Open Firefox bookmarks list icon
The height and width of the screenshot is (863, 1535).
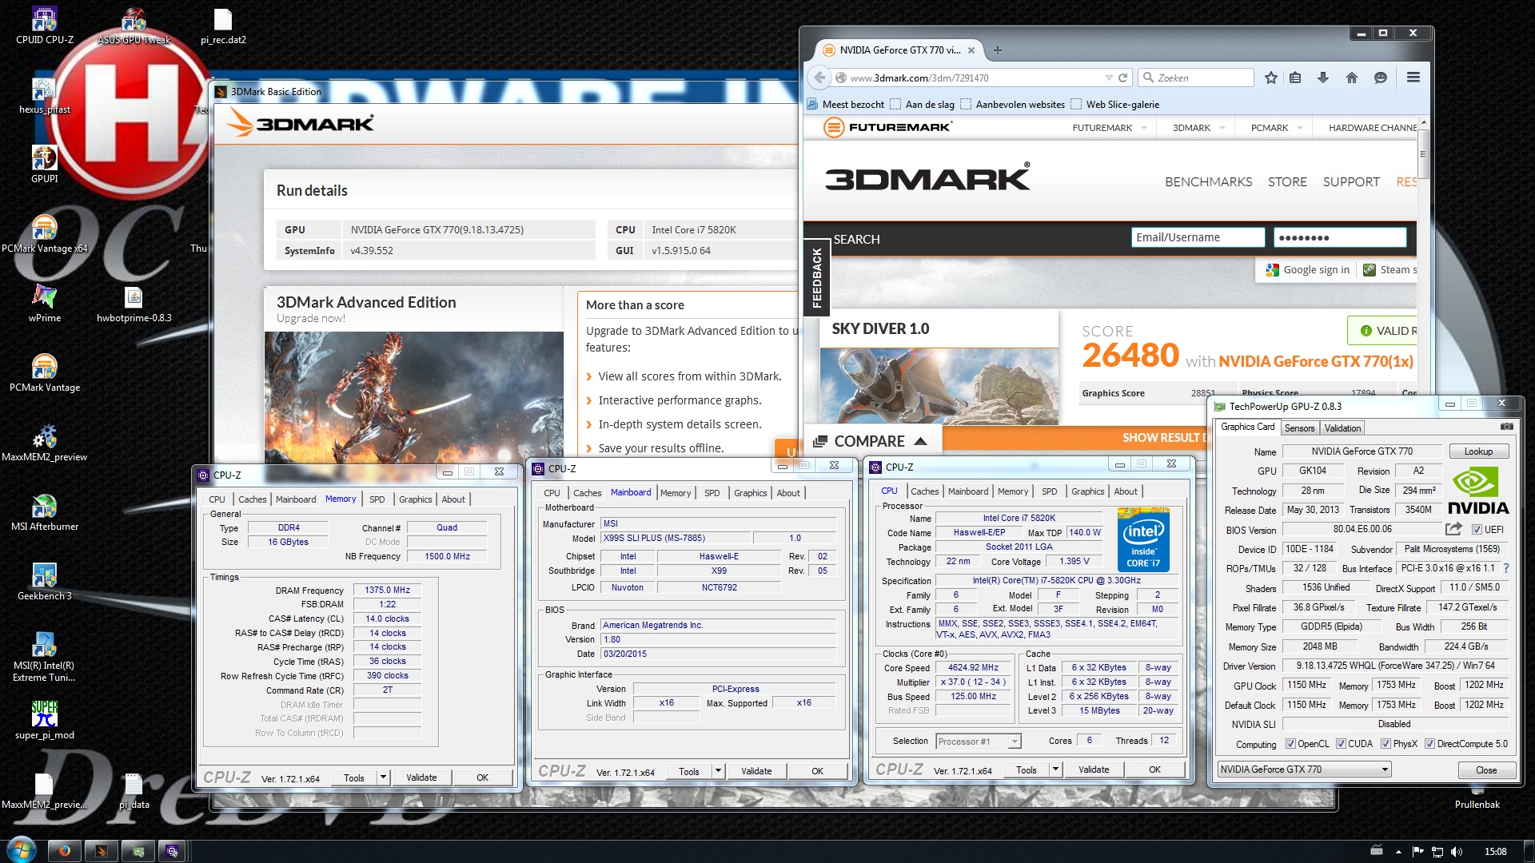click(1295, 78)
